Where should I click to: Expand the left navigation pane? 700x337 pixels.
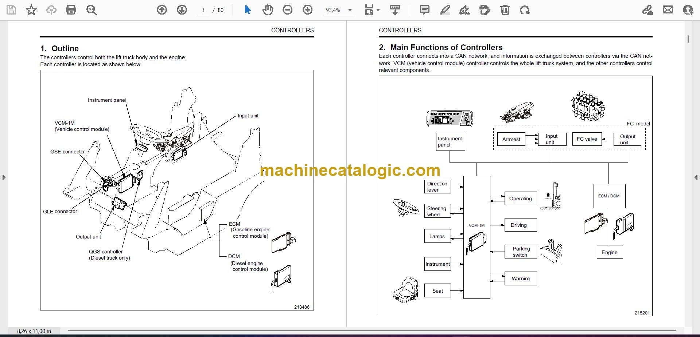click(x=4, y=177)
